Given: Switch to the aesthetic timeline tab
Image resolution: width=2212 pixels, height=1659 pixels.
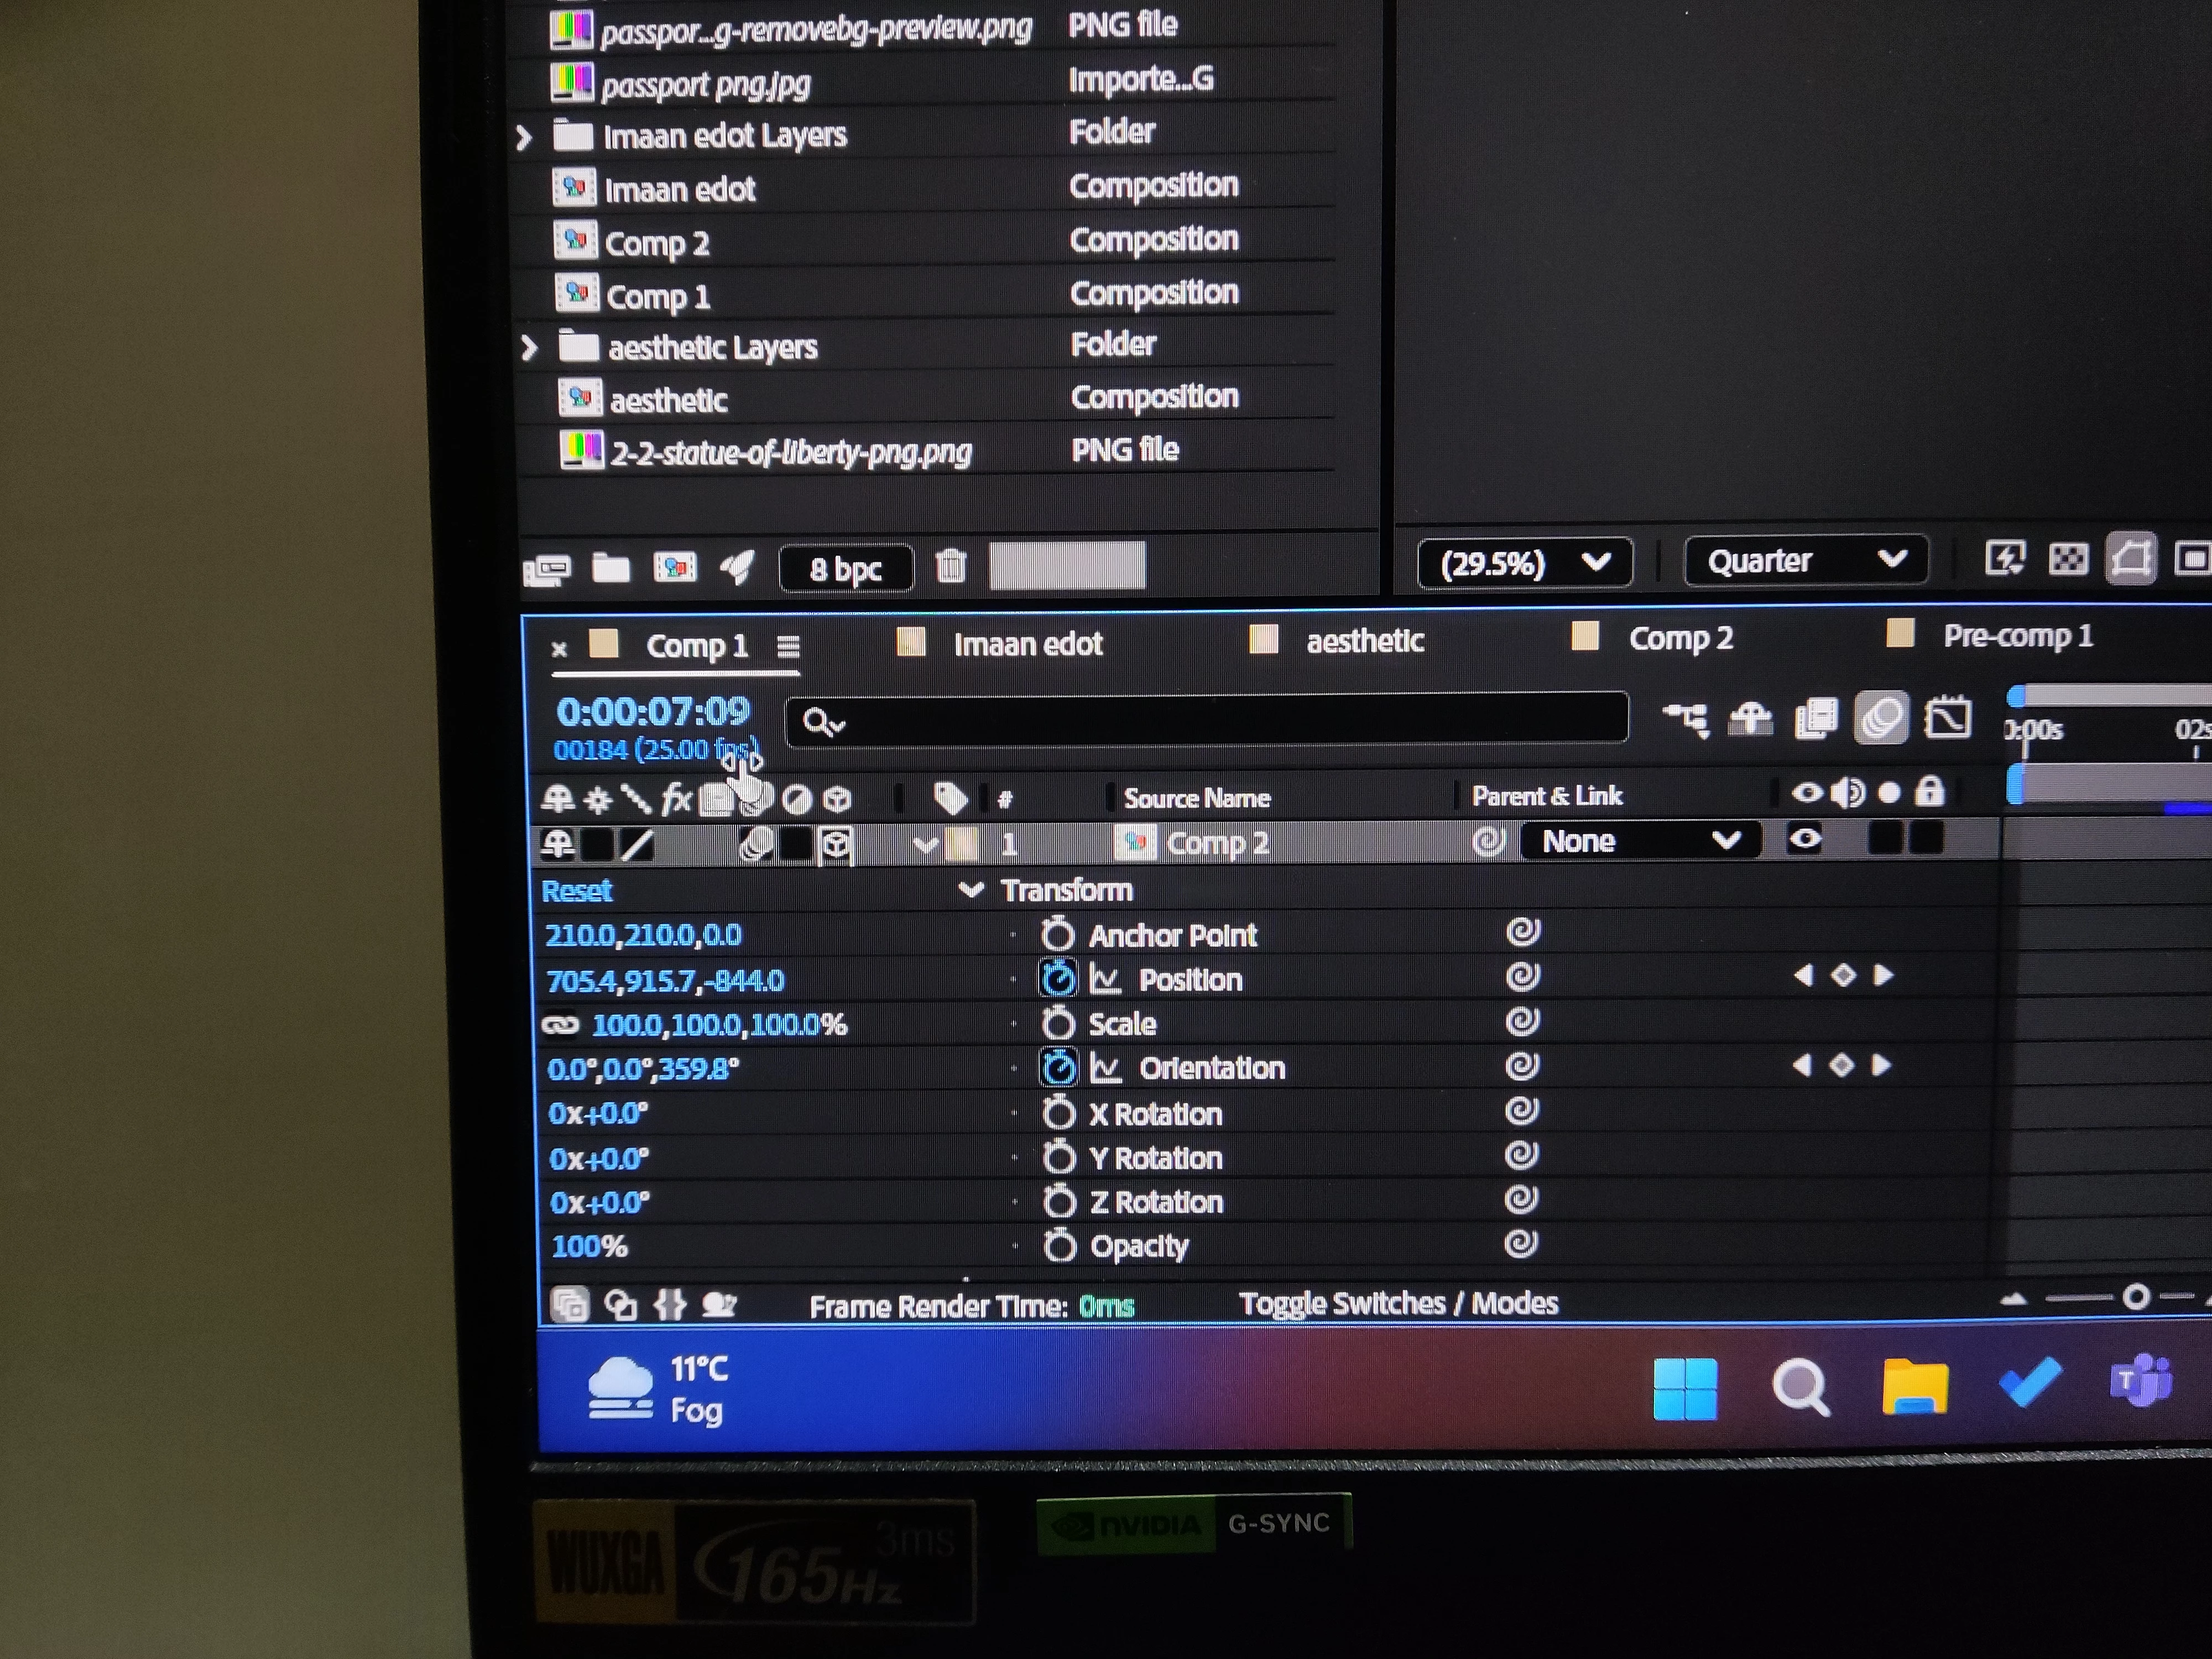Looking at the screenshot, I should (x=1364, y=641).
